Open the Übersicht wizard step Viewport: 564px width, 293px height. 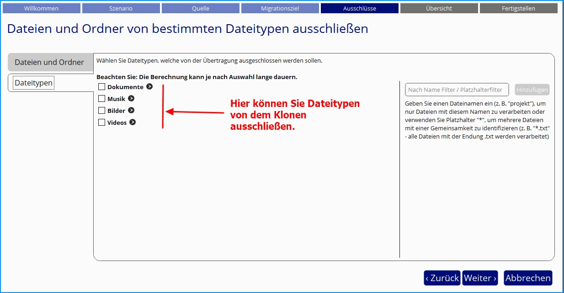point(439,8)
